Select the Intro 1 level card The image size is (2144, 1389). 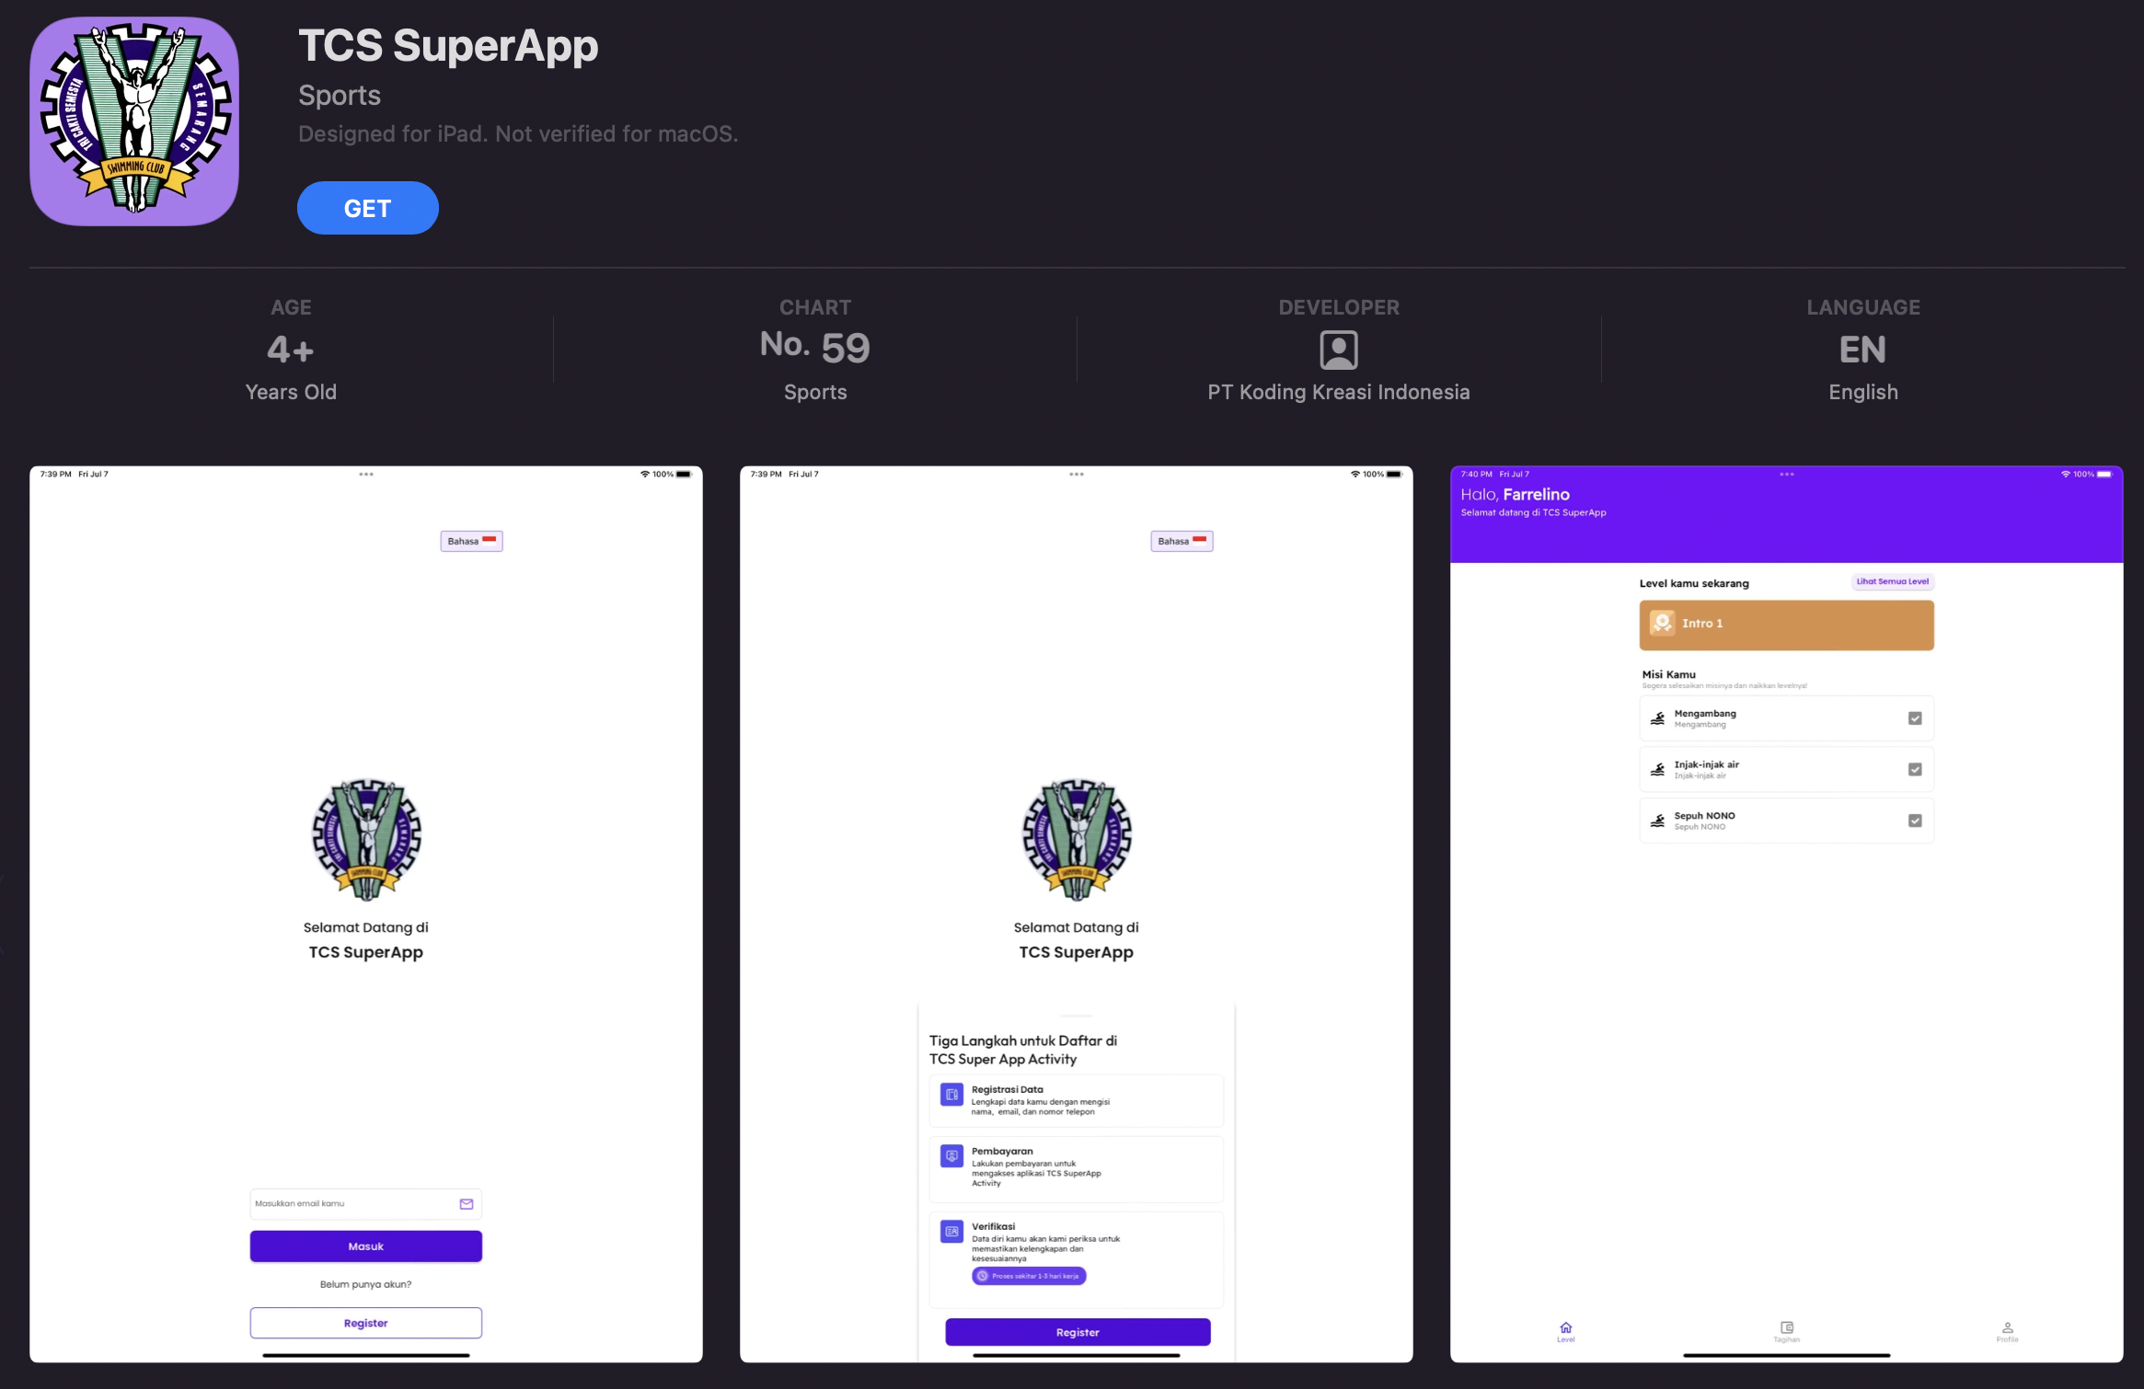tap(1786, 626)
